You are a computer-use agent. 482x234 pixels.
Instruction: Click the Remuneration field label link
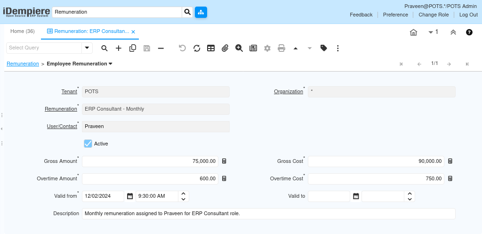pyautogui.click(x=61, y=109)
